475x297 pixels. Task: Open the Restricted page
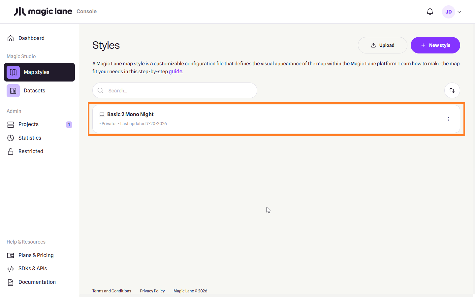pos(31,151)
